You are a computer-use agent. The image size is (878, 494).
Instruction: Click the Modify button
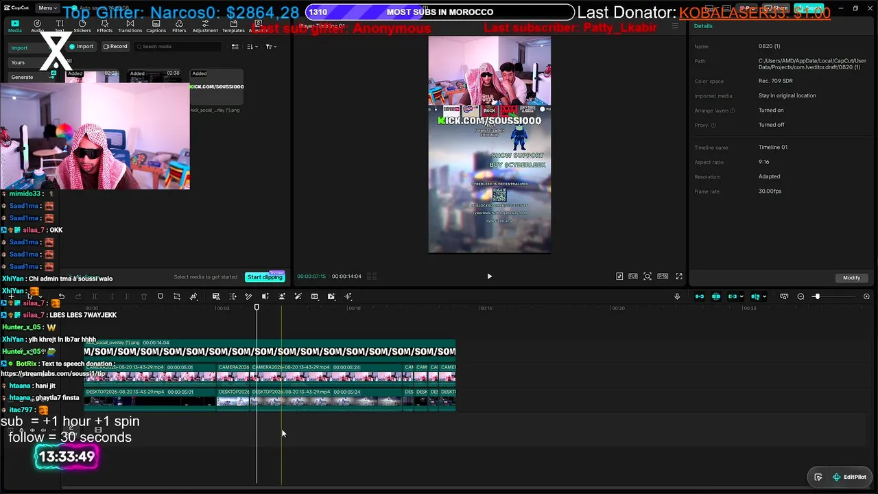tap(851, 278)
